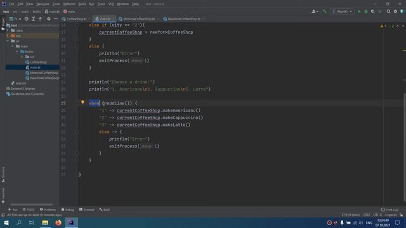
Task: Open the Event Log button
Action: pyautogui.click(x=390, y=210)
